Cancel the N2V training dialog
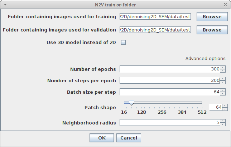 click(x=129, y=138)
